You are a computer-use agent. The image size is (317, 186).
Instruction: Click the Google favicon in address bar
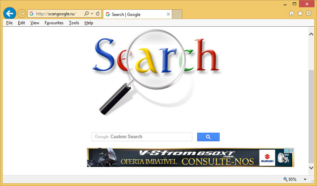(32, 14)
